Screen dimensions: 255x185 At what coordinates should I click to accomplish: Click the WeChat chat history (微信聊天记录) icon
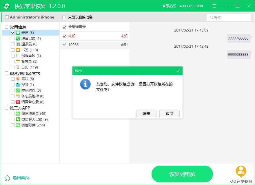18,119
